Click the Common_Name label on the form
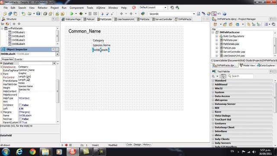 pyautogui.click(x=84, y=31)
